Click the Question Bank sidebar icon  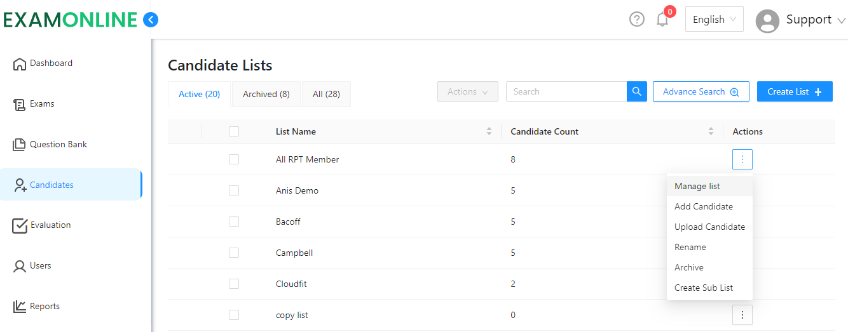click(20, 145)
